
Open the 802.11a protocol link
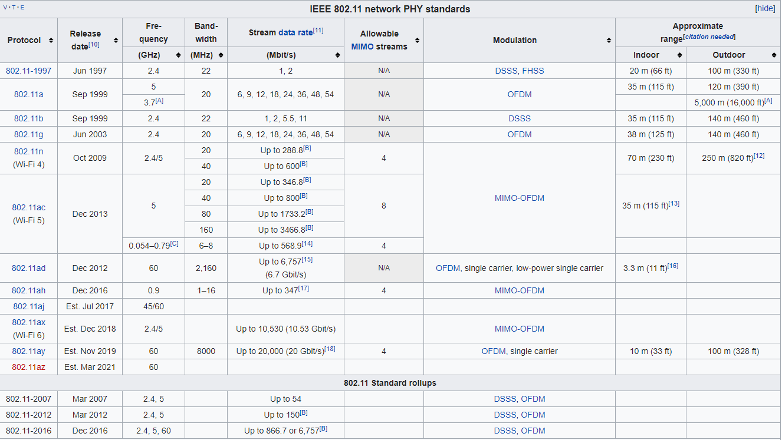(28, 94)
